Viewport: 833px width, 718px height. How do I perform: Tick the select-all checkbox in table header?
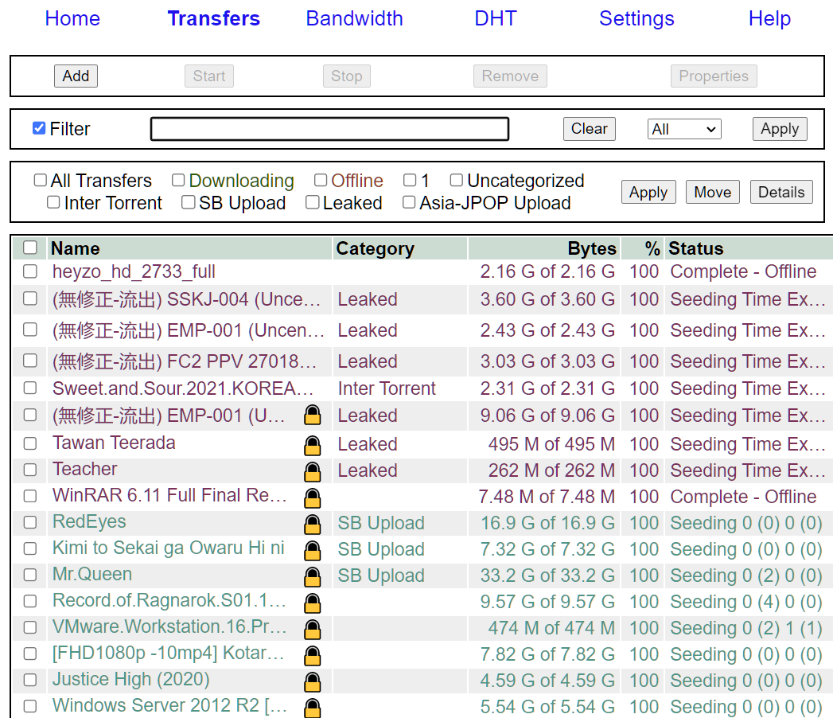pos(30,248)
